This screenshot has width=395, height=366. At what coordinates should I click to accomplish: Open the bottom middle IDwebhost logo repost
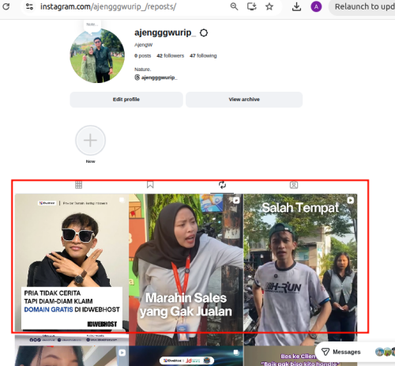coord(186,356)
